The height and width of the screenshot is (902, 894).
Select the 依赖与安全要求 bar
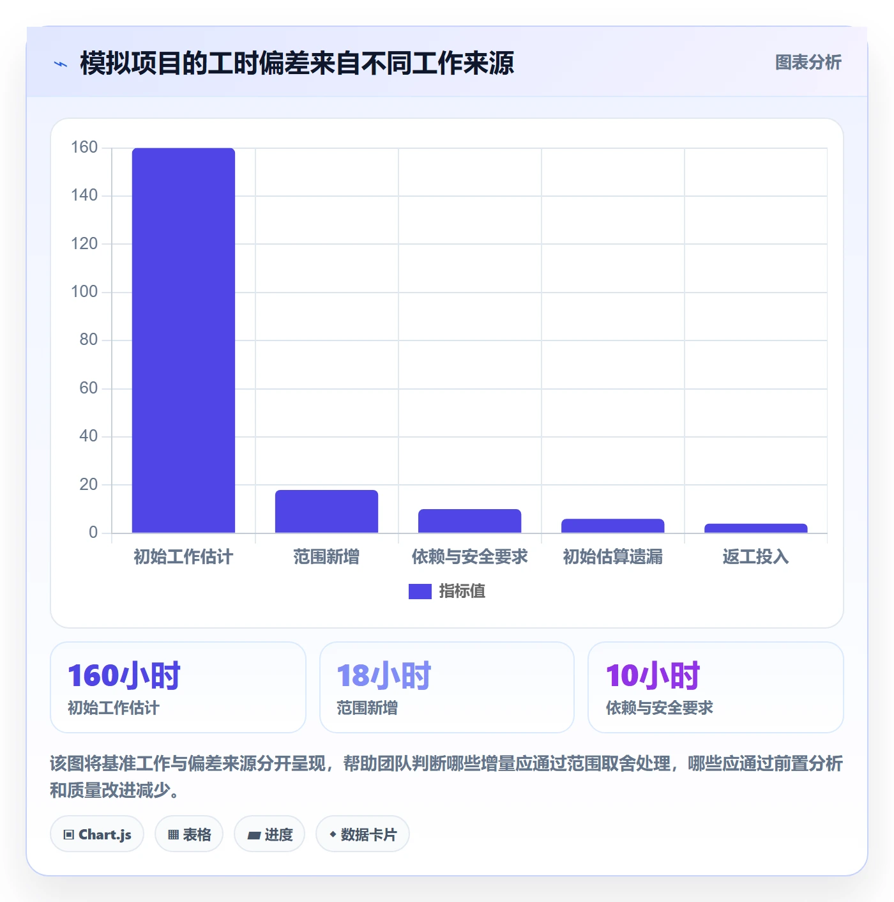coord(469,521)
